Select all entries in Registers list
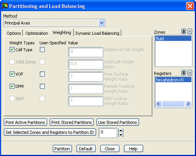Screen dimensions: 196x156 [x=184, y=73]
